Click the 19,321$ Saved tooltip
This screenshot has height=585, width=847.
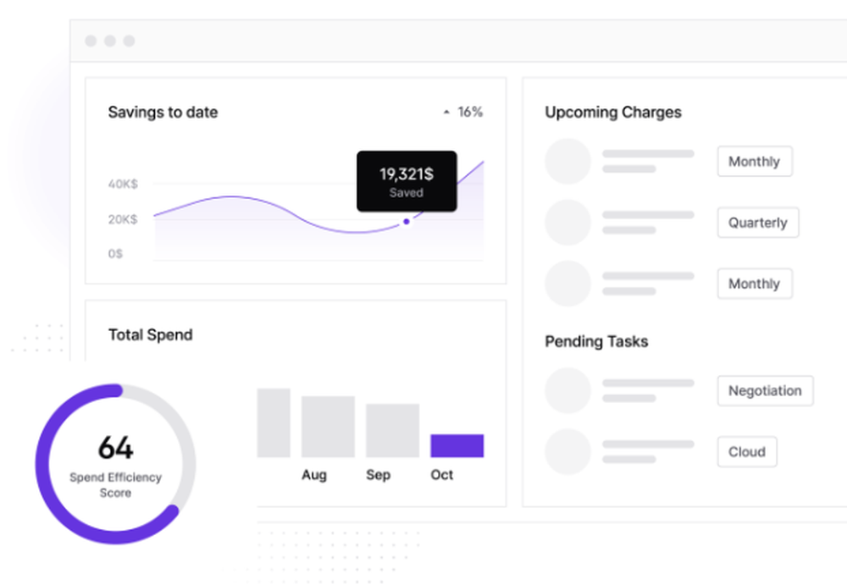(x=407, y=181)
